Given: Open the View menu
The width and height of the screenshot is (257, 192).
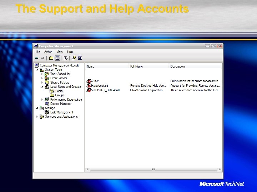Looking at the screenshot, I should 60,52.
